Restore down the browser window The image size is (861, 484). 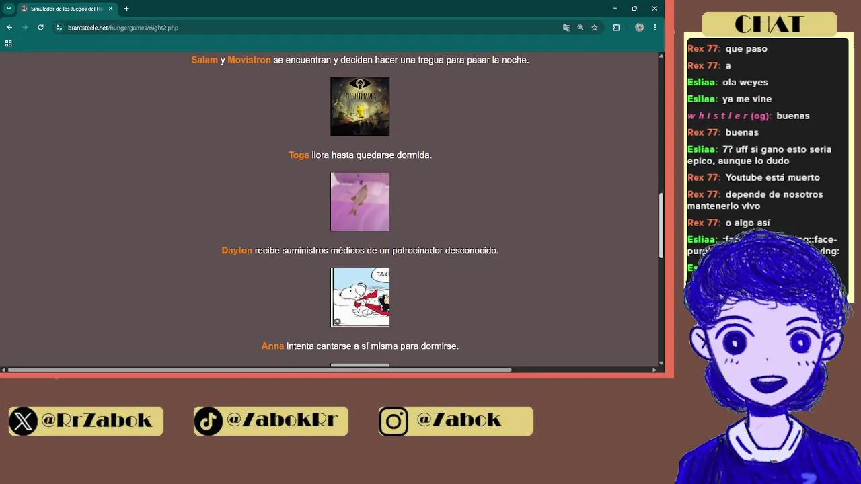pos(634,9)
